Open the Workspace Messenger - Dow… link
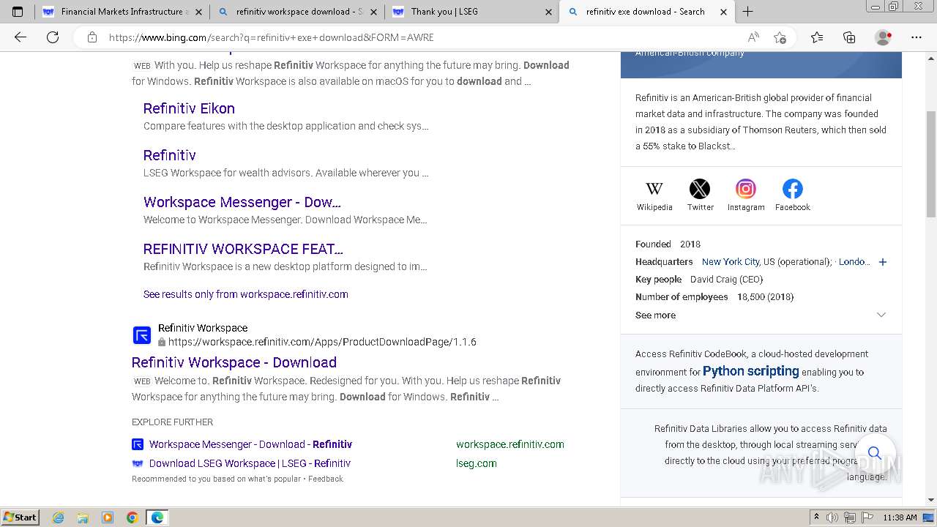Screen dimensions: 937x527 tap(242, 202)
